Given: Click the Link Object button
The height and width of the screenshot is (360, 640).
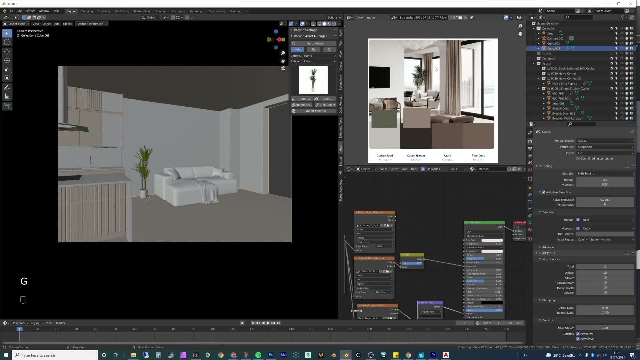Looking at the screenshot, I should [x=325, y=105].
